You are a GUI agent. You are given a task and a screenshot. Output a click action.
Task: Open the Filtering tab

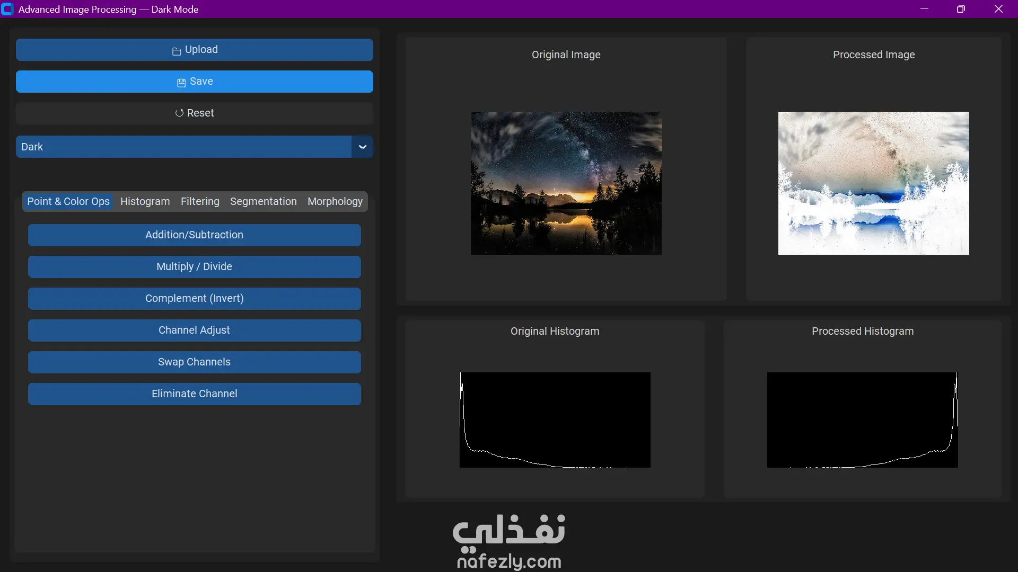tap(200, 202)
